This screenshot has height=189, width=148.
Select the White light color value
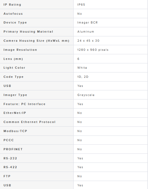(82, 68)
